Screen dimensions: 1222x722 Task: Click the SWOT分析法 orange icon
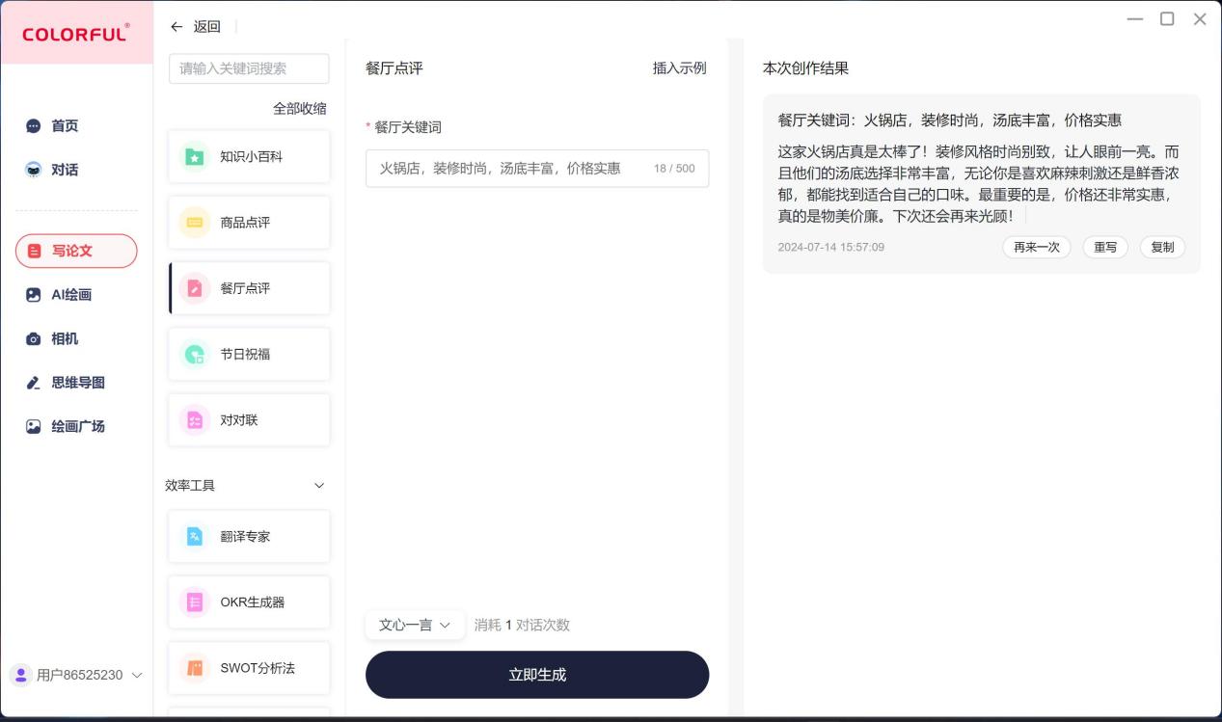195,668
